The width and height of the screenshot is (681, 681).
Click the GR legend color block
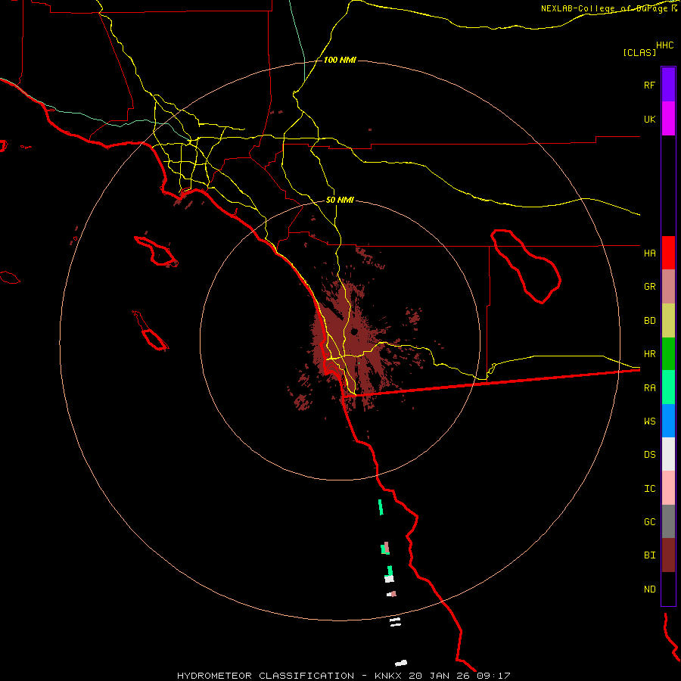668,287
